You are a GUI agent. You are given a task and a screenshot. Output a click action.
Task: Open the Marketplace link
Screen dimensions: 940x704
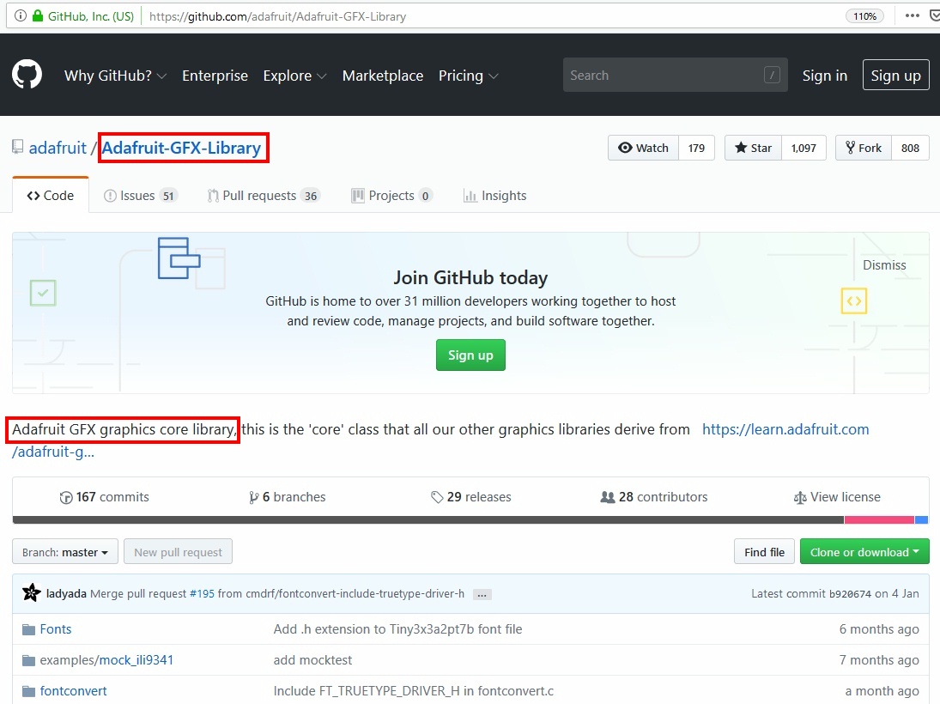pyautogui.click(x=383, y=76)
